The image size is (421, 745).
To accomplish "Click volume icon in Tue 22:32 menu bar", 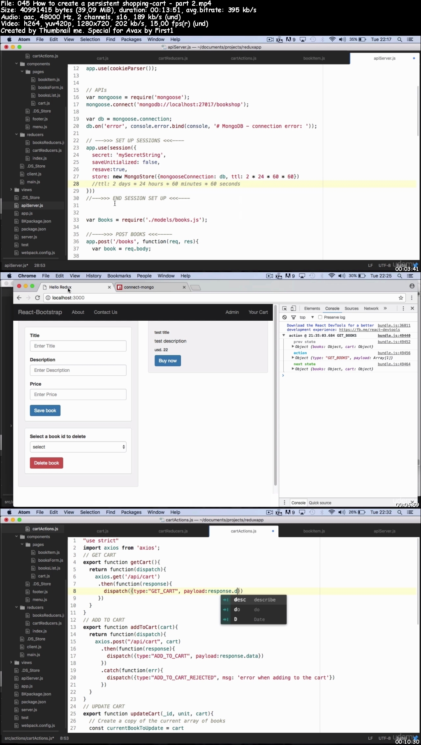I will 342,512.
